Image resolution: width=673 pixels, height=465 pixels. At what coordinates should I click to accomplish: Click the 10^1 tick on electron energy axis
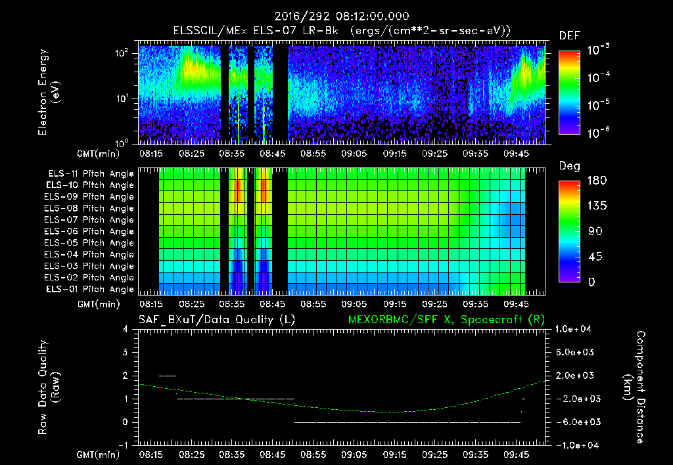[122, 99]
